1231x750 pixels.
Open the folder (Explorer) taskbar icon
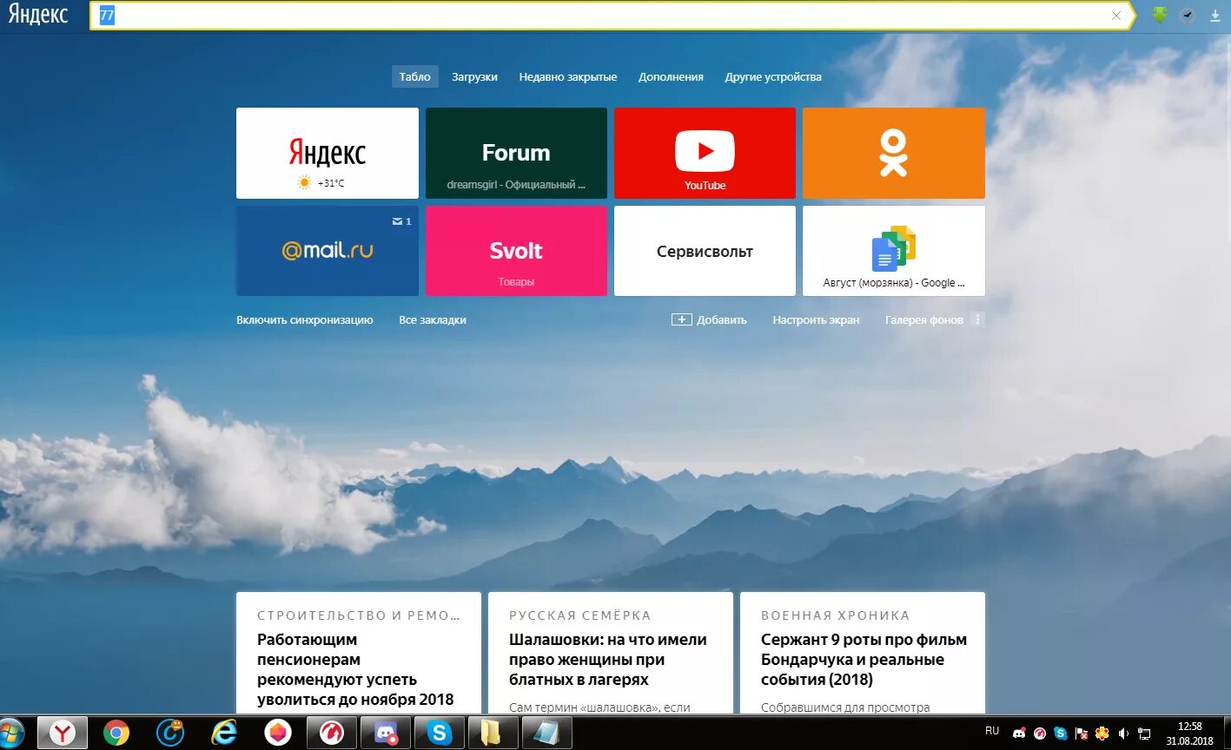click(493, 734)
